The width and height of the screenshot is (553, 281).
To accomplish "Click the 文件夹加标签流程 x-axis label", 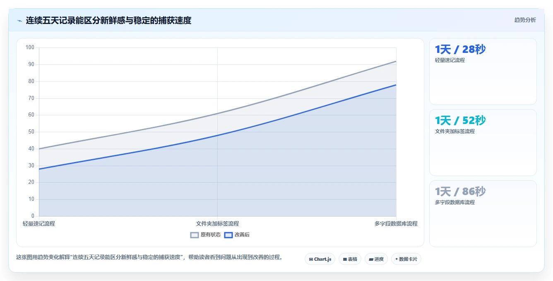I will 217,224.
